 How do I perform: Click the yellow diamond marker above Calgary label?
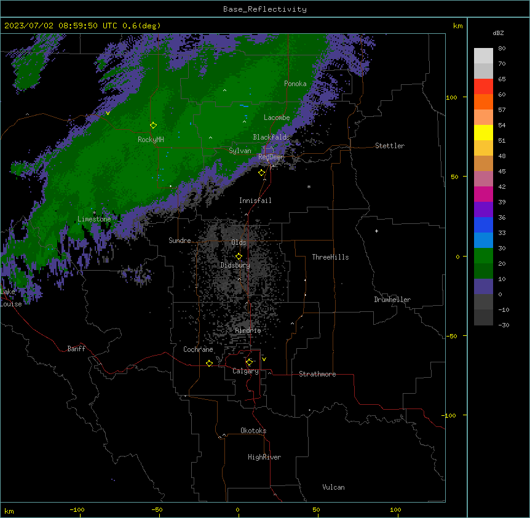(x=250, y=362)
